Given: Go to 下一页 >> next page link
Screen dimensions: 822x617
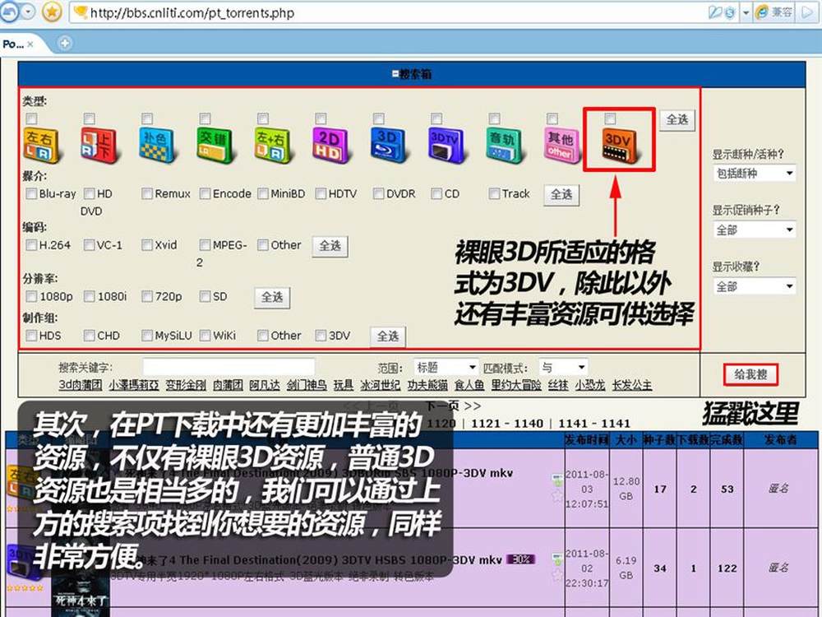Looking at the screenshot, I should pyautogui.click(x=454, y=406).
